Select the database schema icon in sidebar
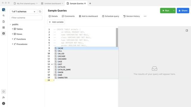 coord(4,34)
